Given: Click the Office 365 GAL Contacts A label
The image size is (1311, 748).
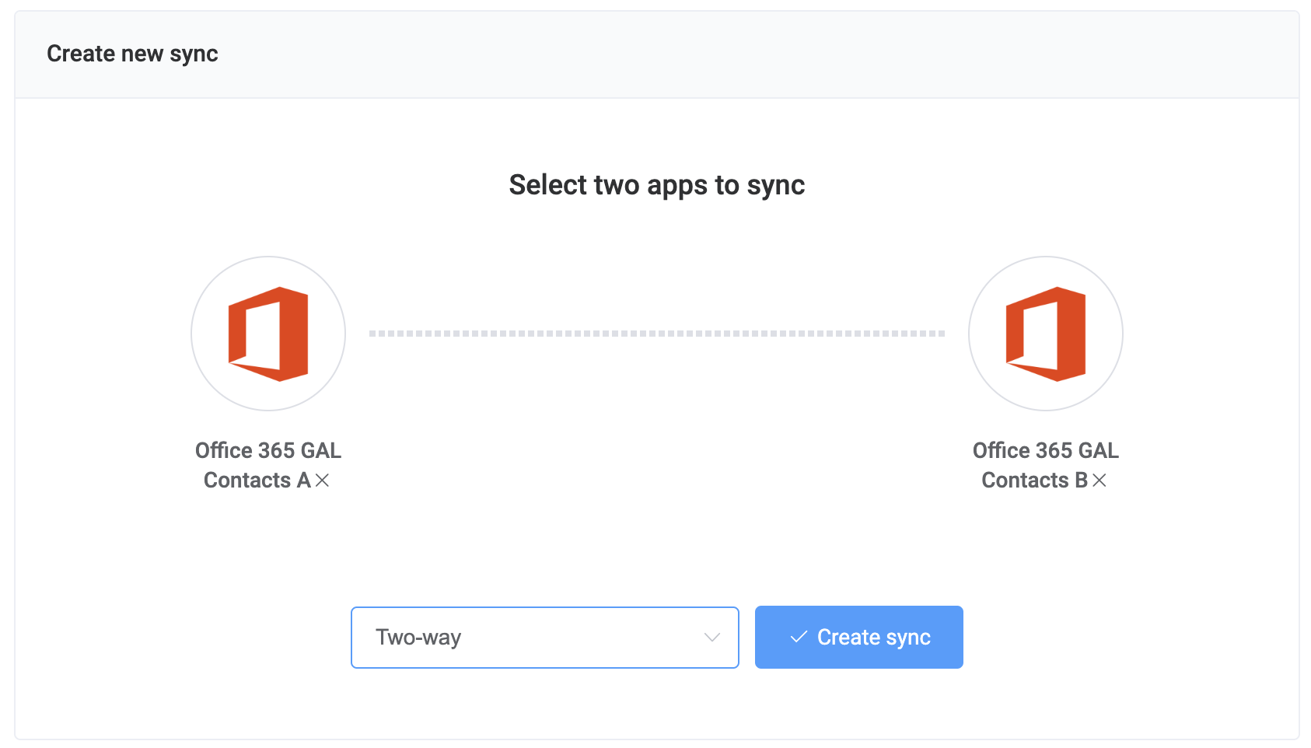Looking at the screenshot, I should point(268,465).
